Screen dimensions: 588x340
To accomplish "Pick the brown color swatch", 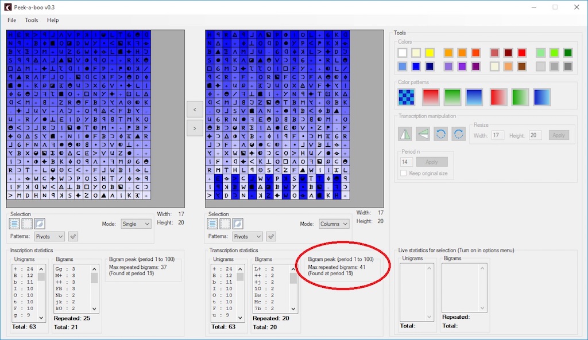I will click(x=522, y=67).
